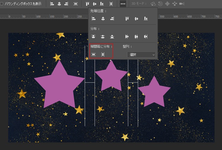The image size is (222, 150).
Task: Select the 3D roll camera icon
Action: 160,4
